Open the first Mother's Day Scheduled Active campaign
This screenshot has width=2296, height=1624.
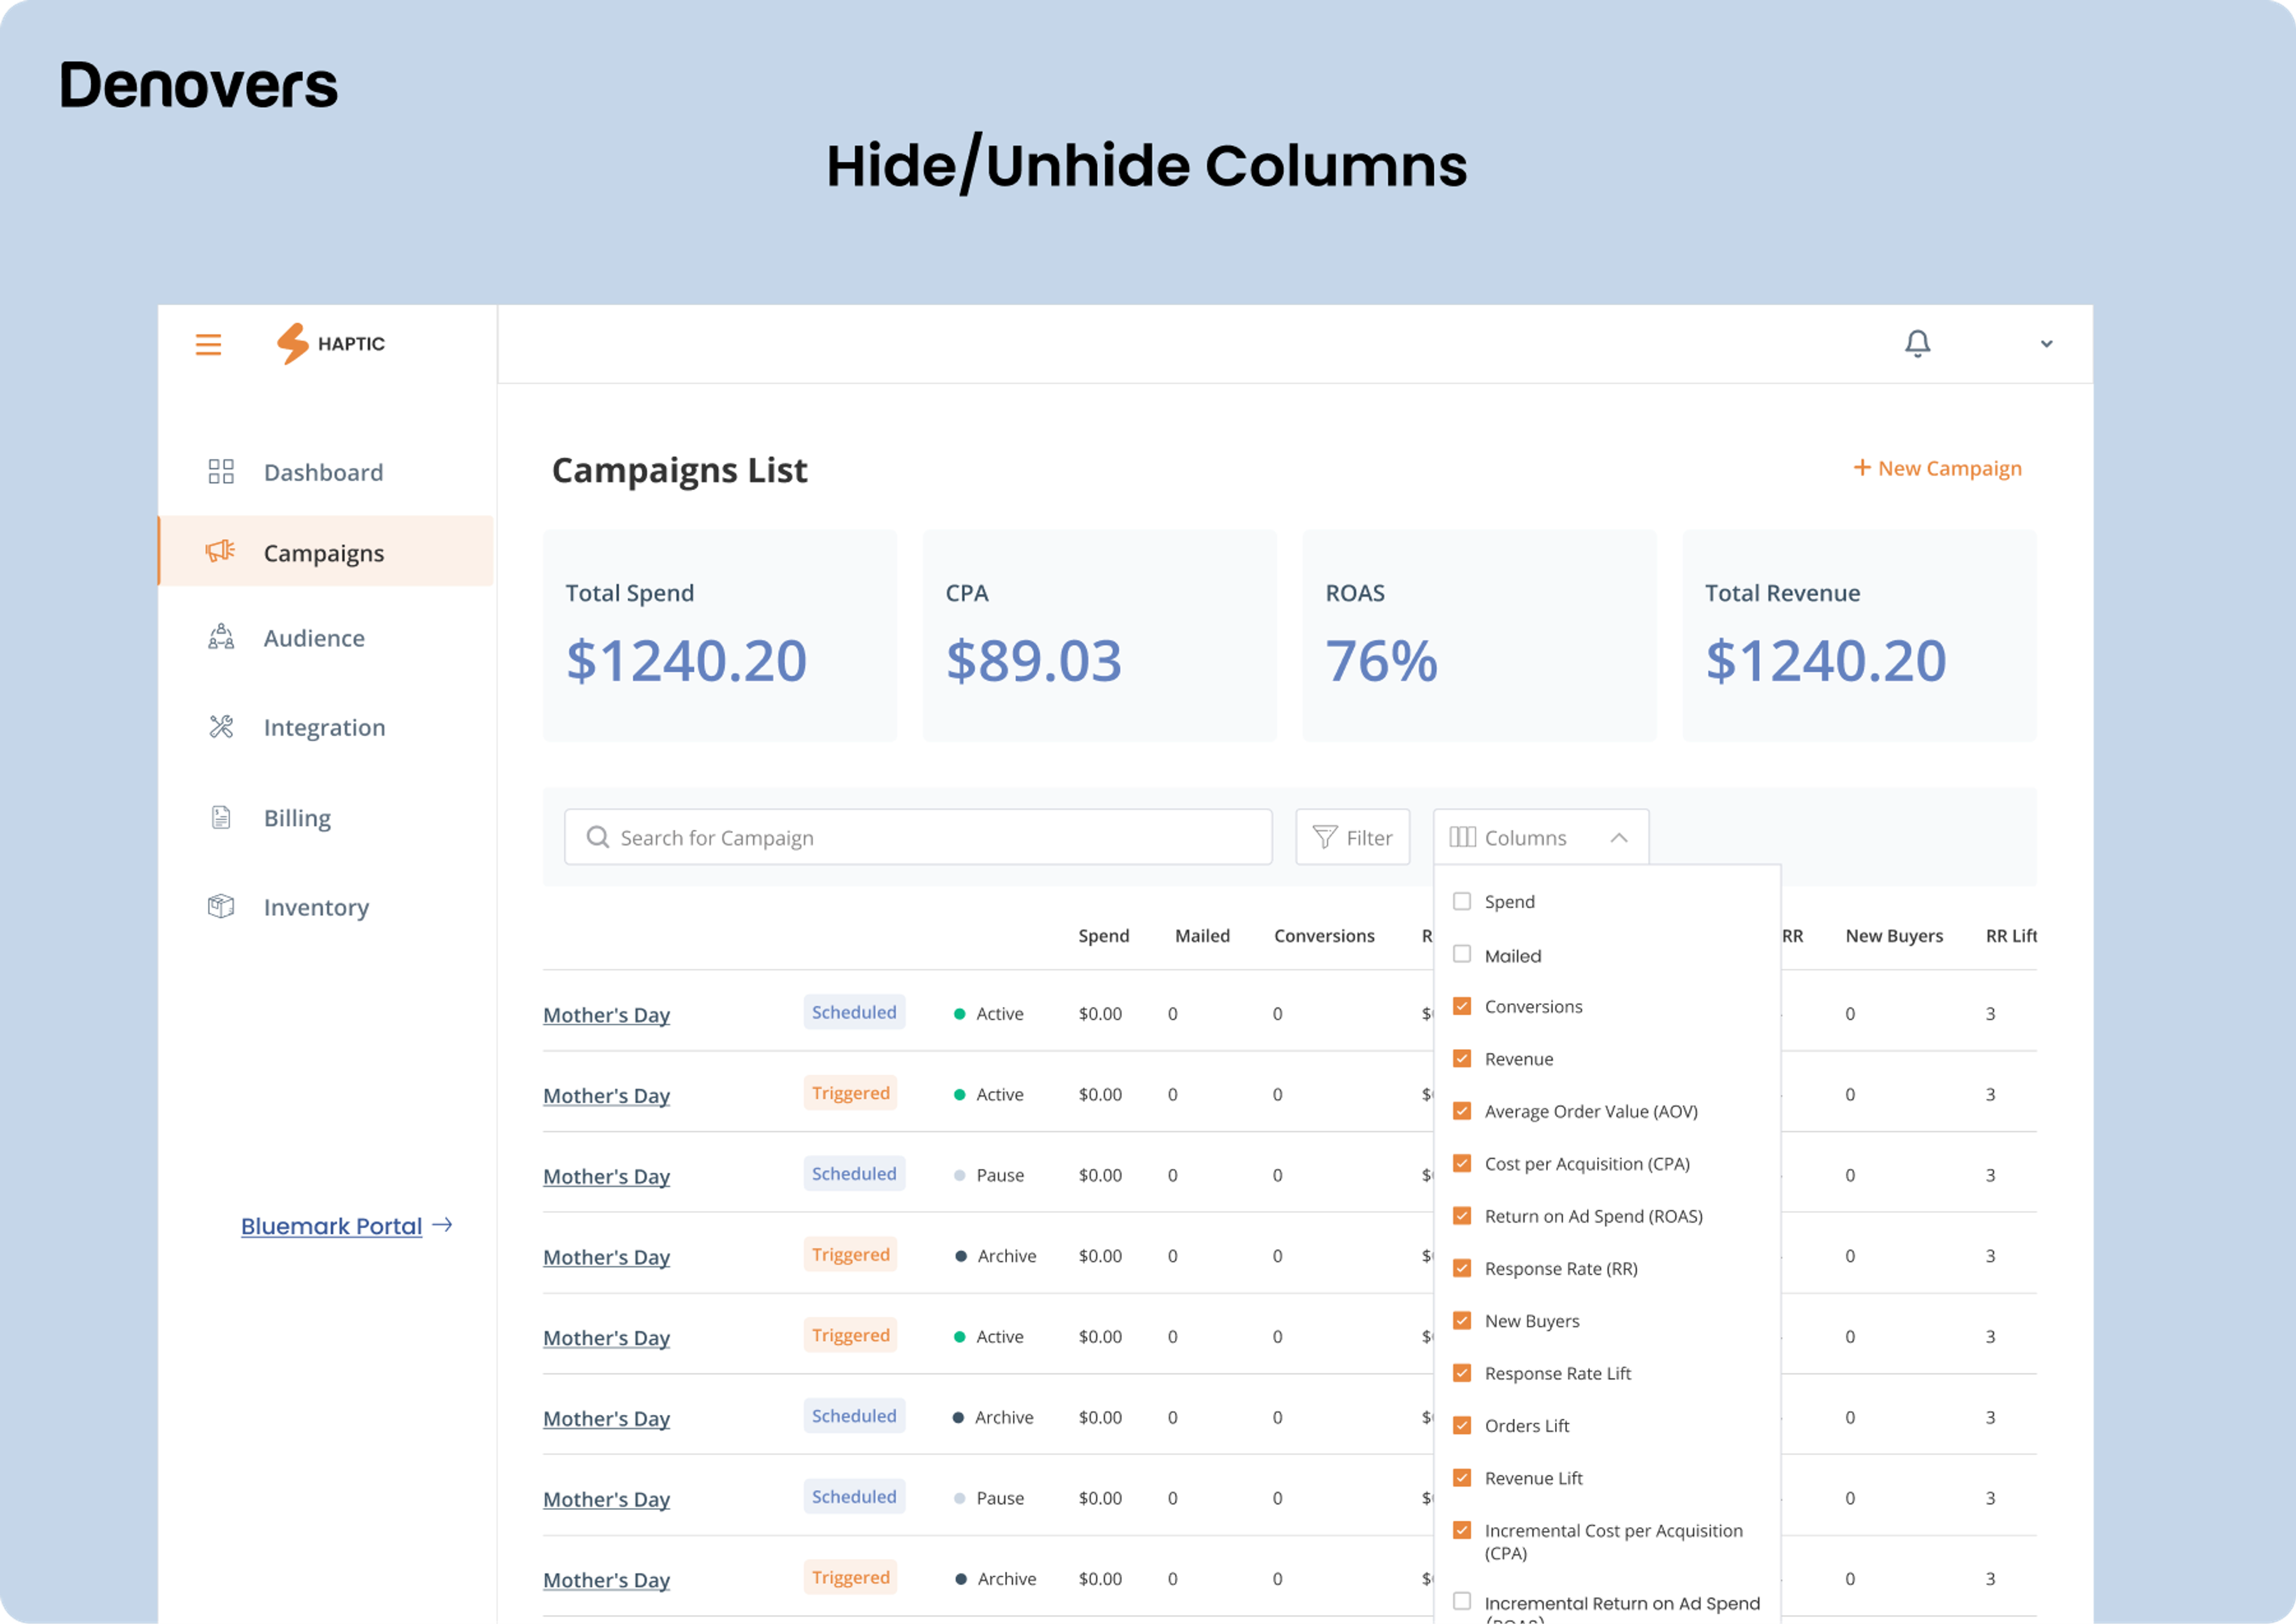click(606, 1014)
